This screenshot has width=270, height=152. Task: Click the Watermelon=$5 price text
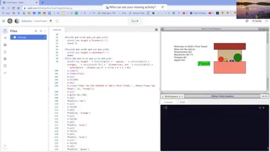(183, 52)
